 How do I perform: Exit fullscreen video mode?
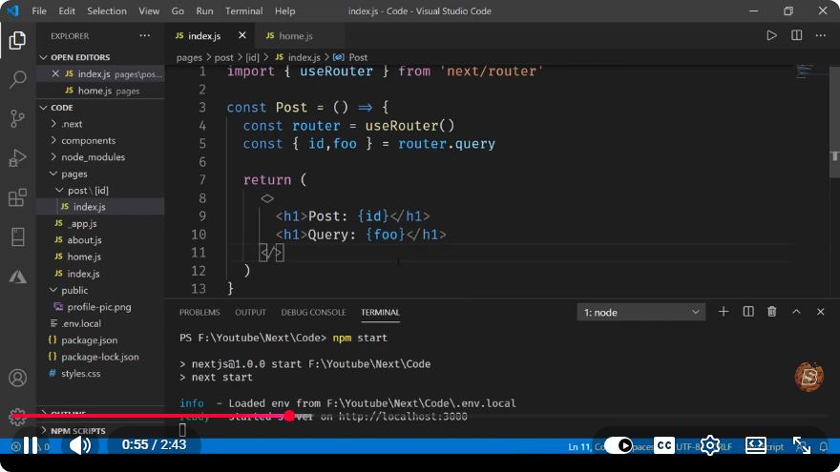(802, 445)
